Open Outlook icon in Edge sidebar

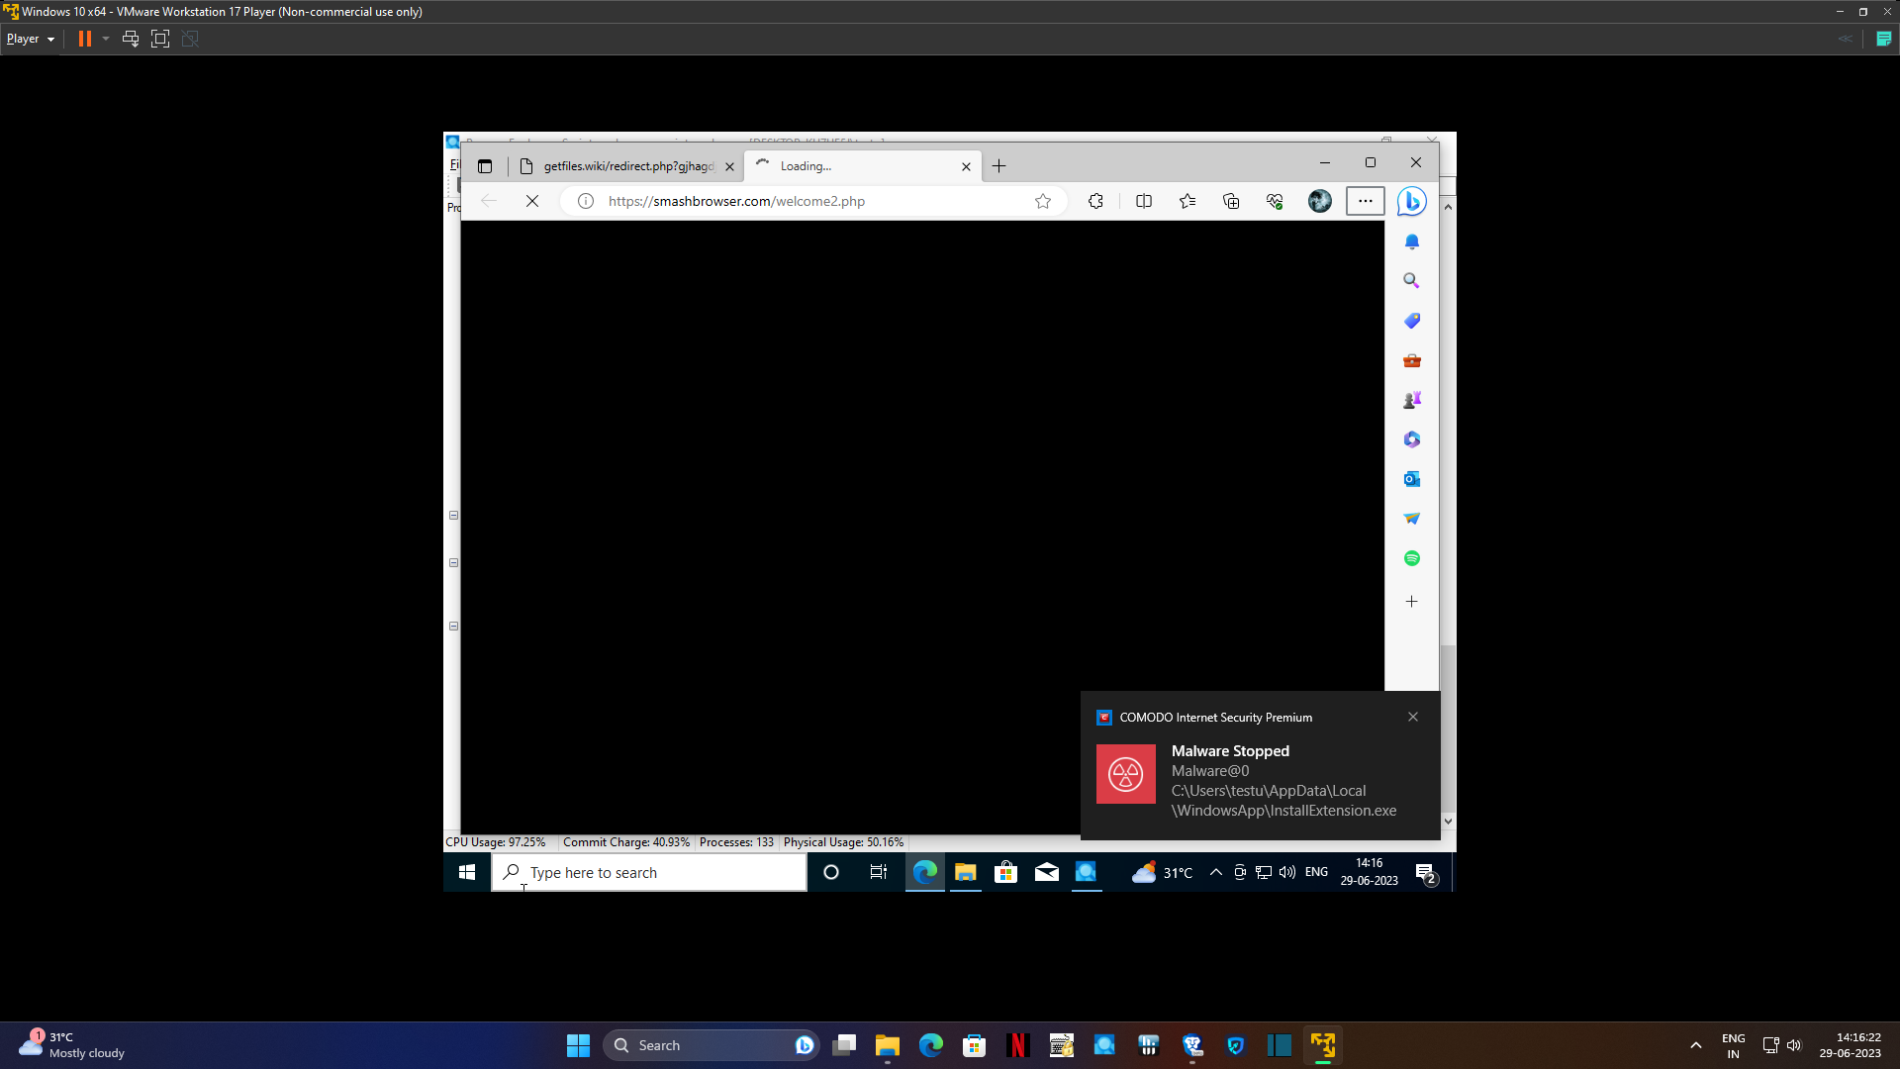coord(1412,479)
